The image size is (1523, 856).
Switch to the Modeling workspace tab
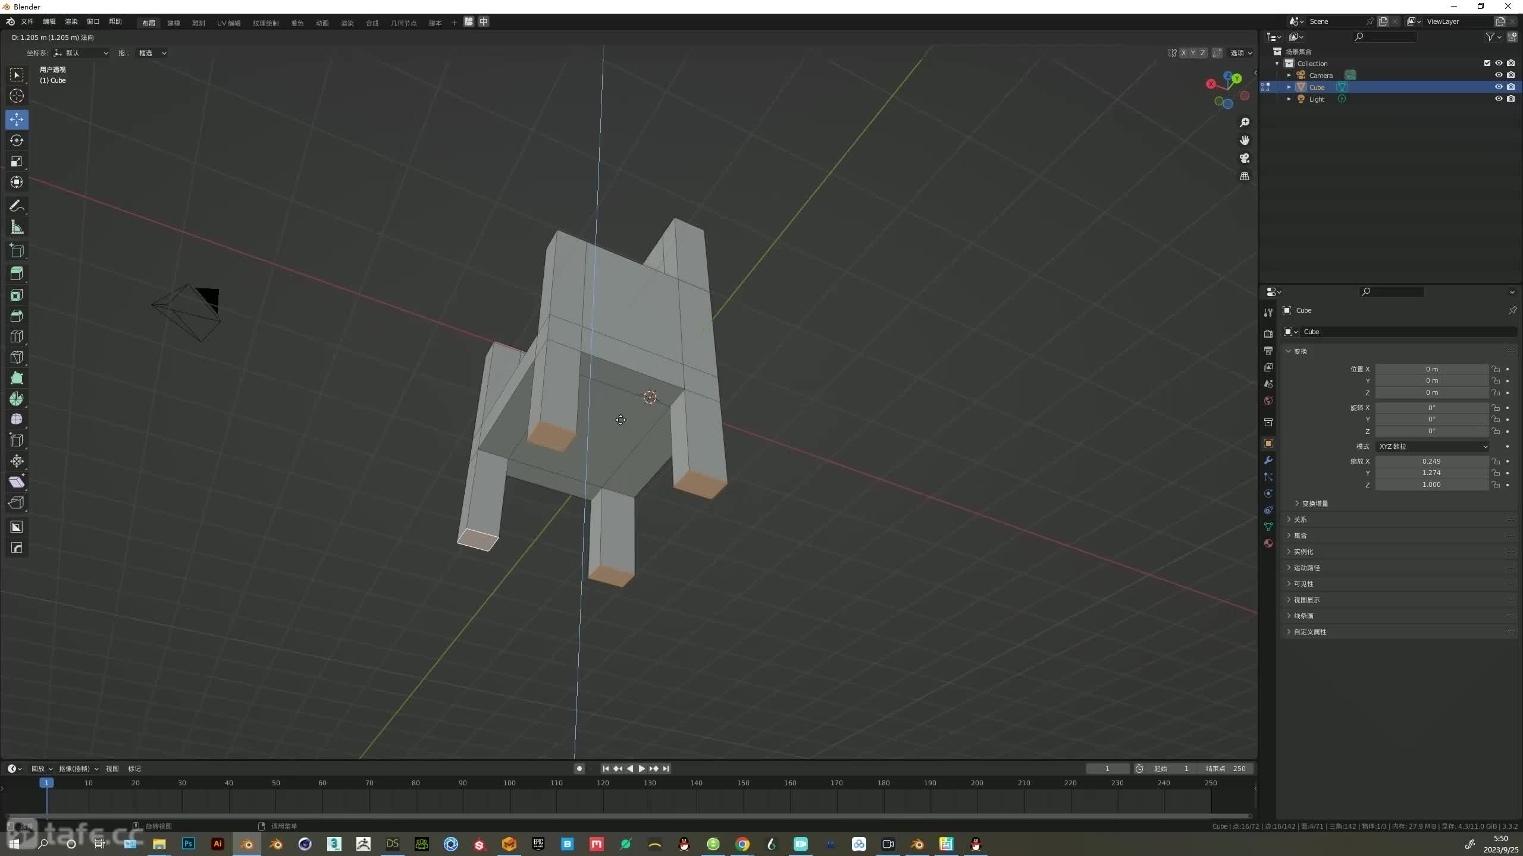[174, 23]
